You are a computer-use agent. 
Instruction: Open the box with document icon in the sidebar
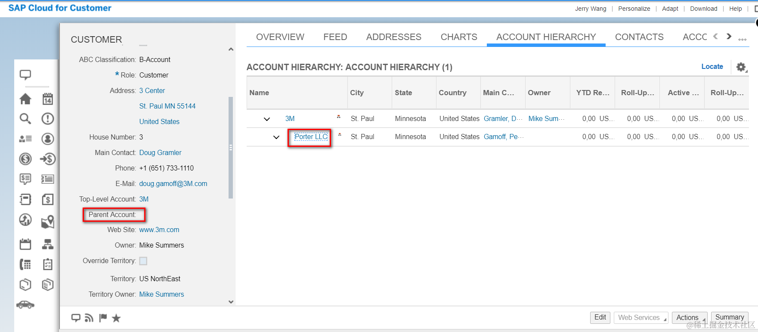point(47,284)
